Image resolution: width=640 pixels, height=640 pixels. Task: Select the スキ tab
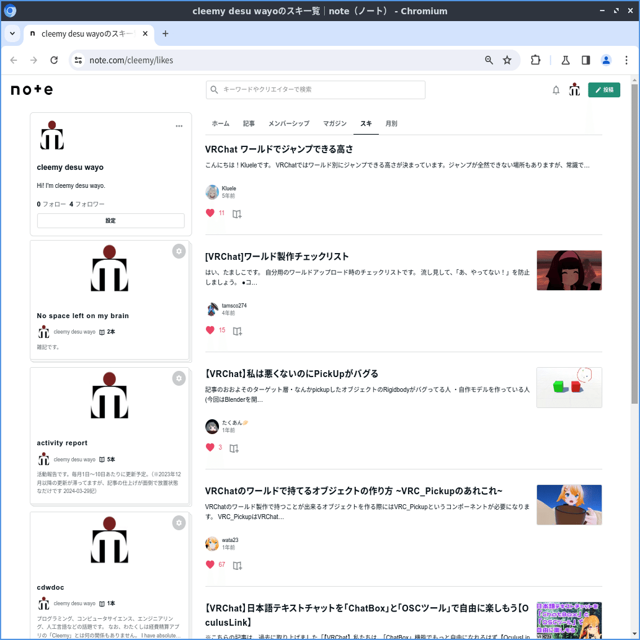tap(366, 123)
